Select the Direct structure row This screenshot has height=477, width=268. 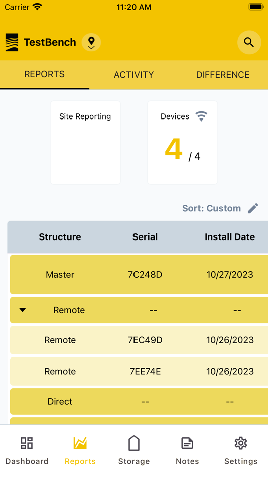tap(139, 402)
